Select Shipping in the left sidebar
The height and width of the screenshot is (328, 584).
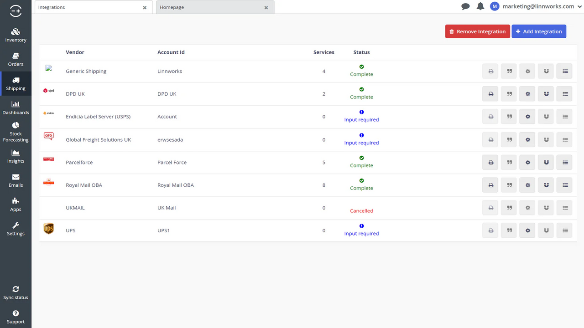16,84
